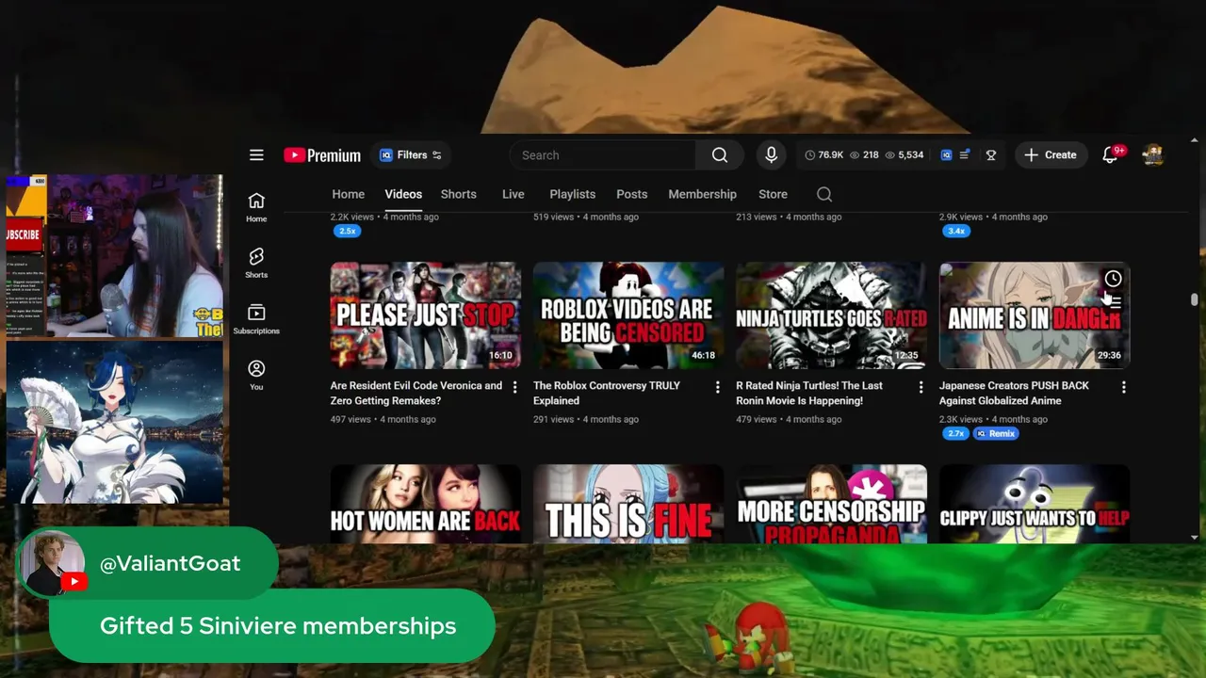
Task: Click Watch Later clock on anime thumbnail
Action: (x=1113, y=279)
